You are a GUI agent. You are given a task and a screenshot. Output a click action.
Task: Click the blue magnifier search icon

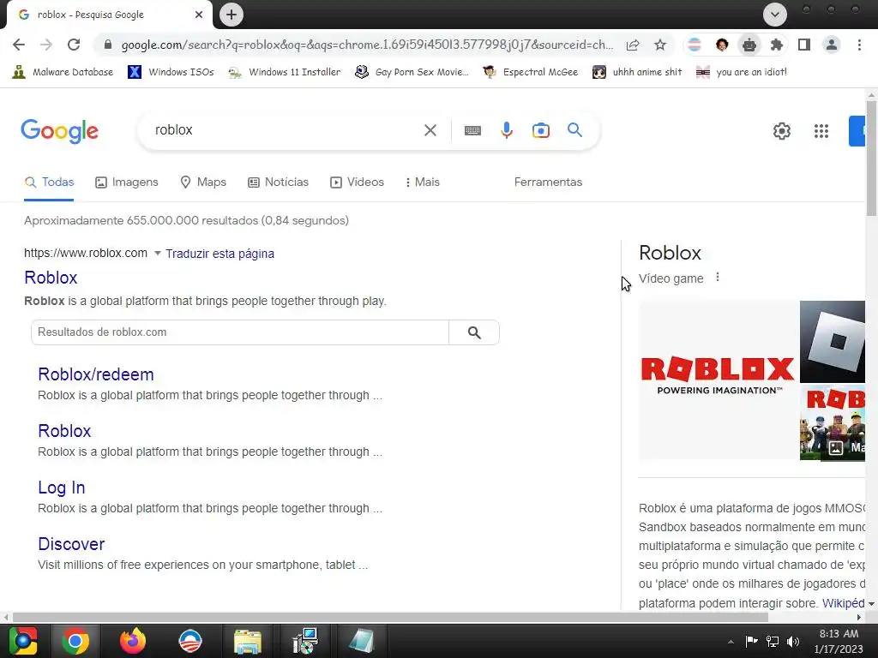[574, 130]
